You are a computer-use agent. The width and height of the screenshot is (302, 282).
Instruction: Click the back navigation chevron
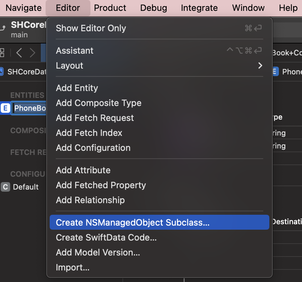click(19, 53)
